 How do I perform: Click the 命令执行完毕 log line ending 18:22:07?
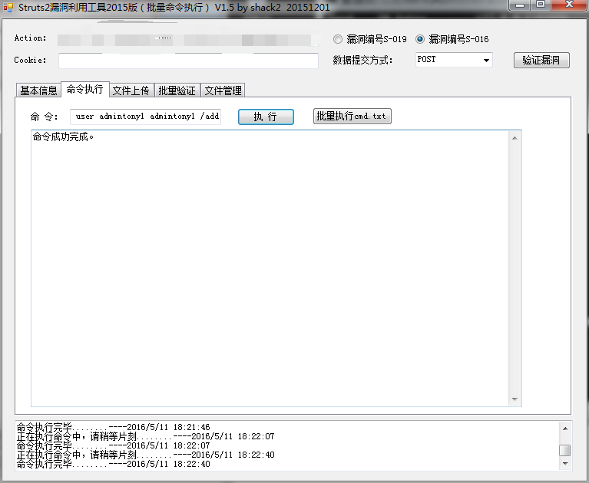click(x=114, y=445)
